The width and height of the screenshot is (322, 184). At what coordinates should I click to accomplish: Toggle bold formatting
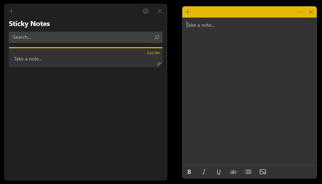click(189, 172)
